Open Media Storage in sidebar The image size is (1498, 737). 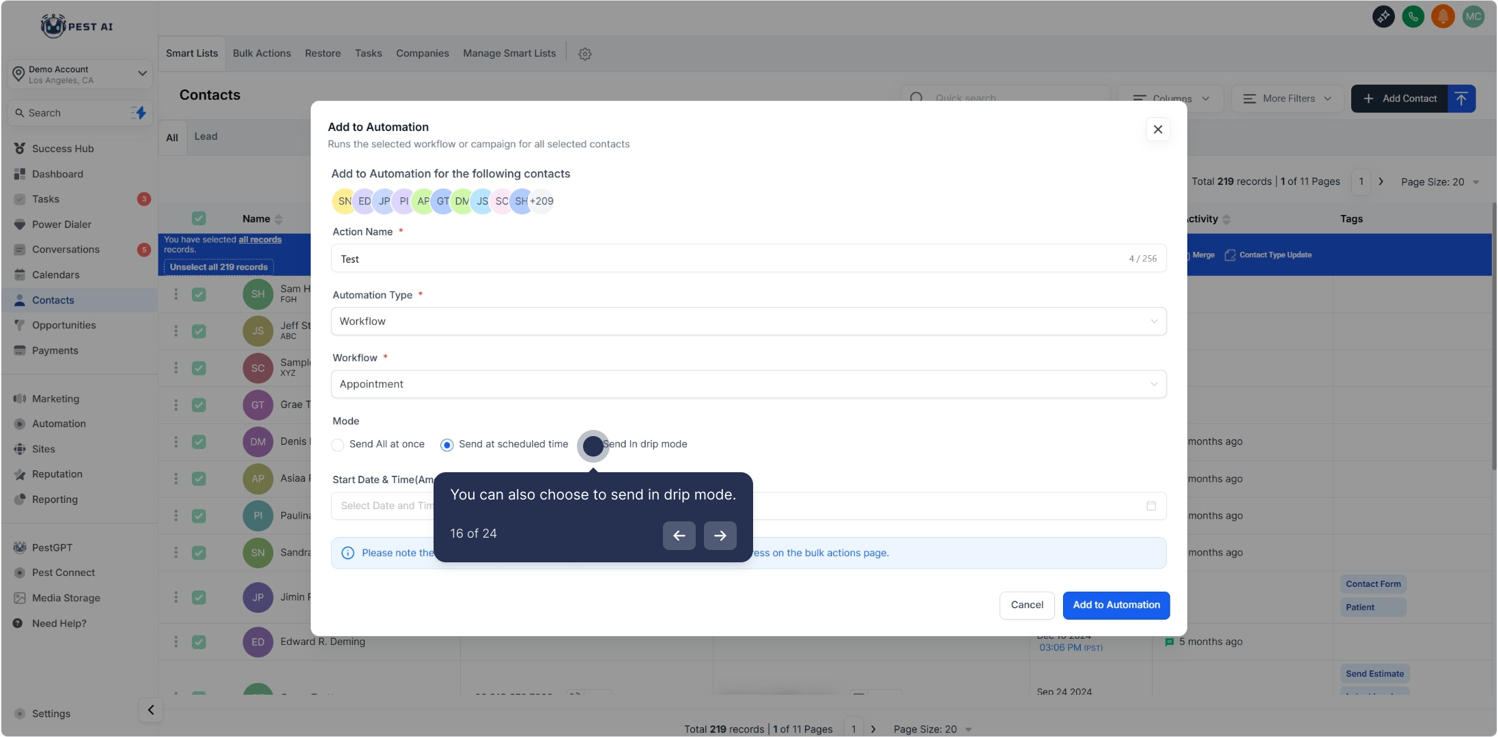point(66,598)
